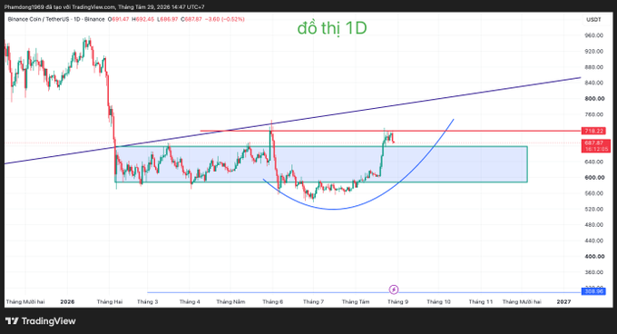Click the 360.00 price tick
The height and width of the screenshot is (334, 617).
coord(594,272)
